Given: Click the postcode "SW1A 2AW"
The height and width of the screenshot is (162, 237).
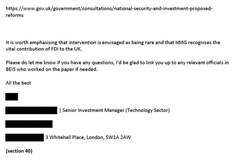Looking at the screenshot, I should 118,137.
